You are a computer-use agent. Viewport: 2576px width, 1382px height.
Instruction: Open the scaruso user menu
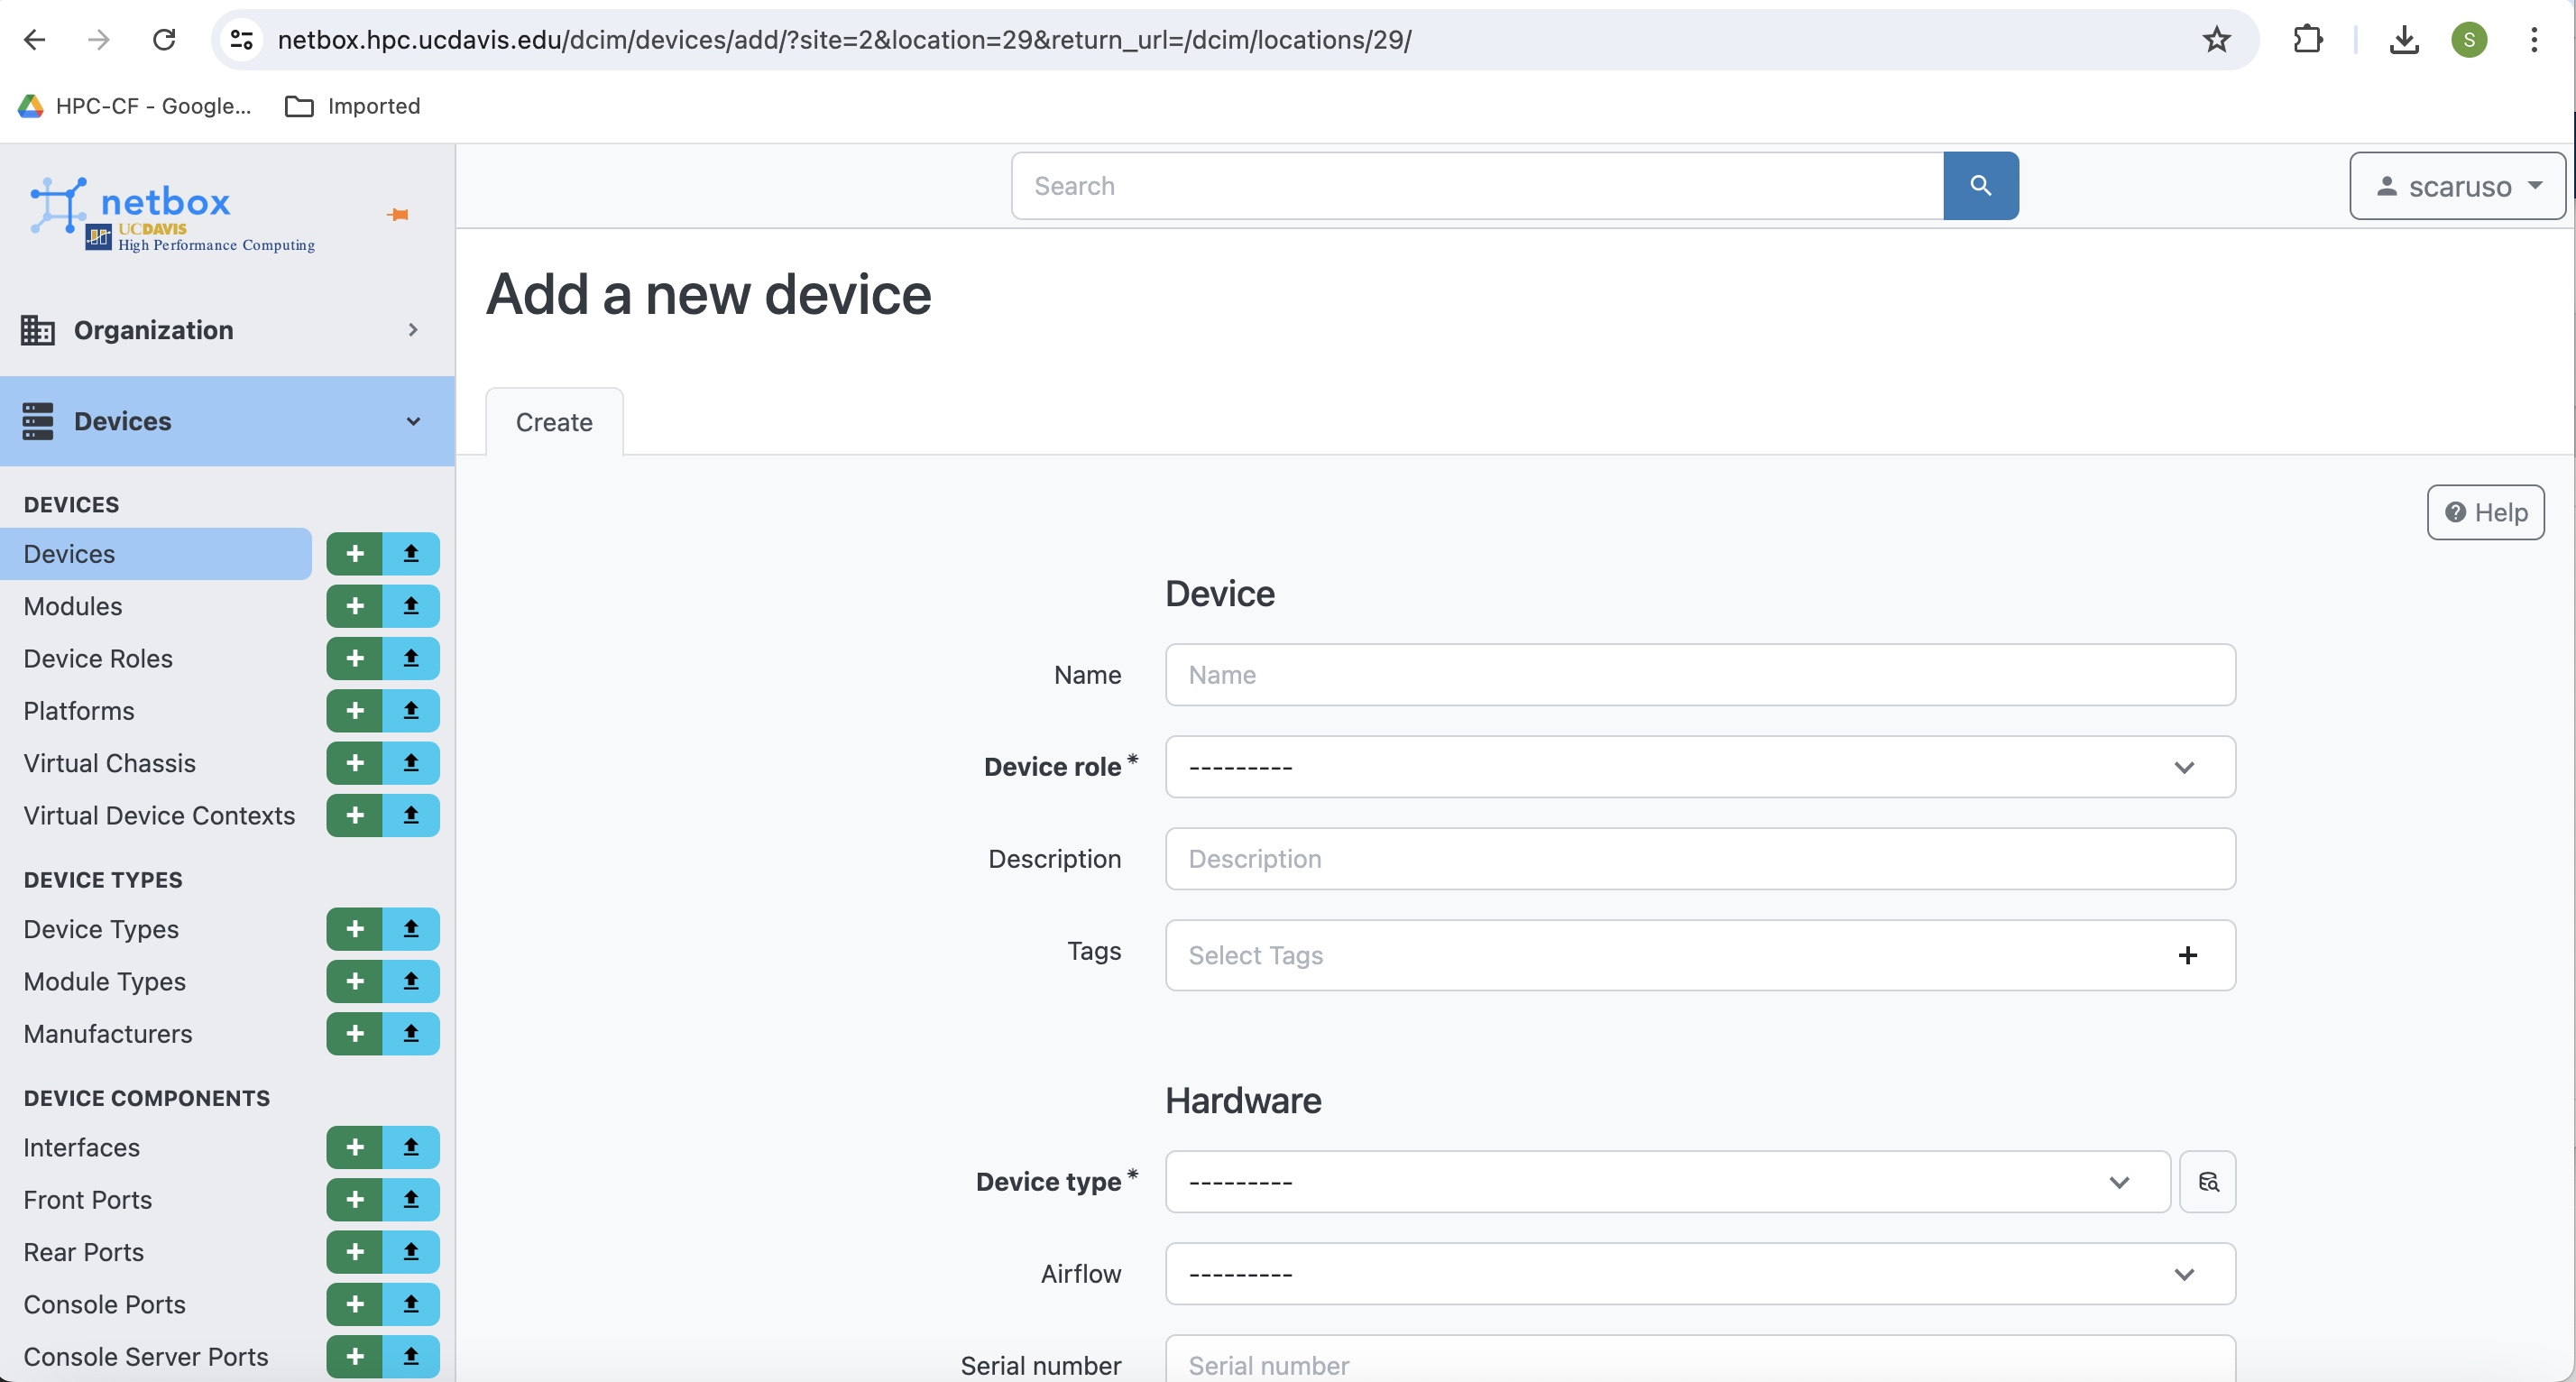click(x=2457, y=186)
